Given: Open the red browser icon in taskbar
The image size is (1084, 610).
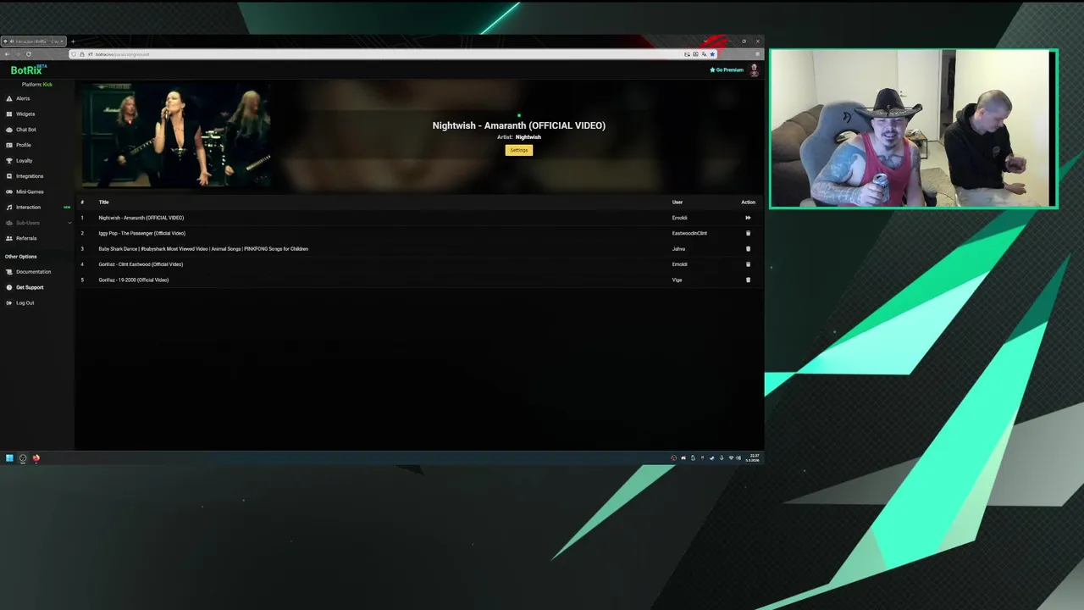Looking at the screenshot, I should pos(36,458).
